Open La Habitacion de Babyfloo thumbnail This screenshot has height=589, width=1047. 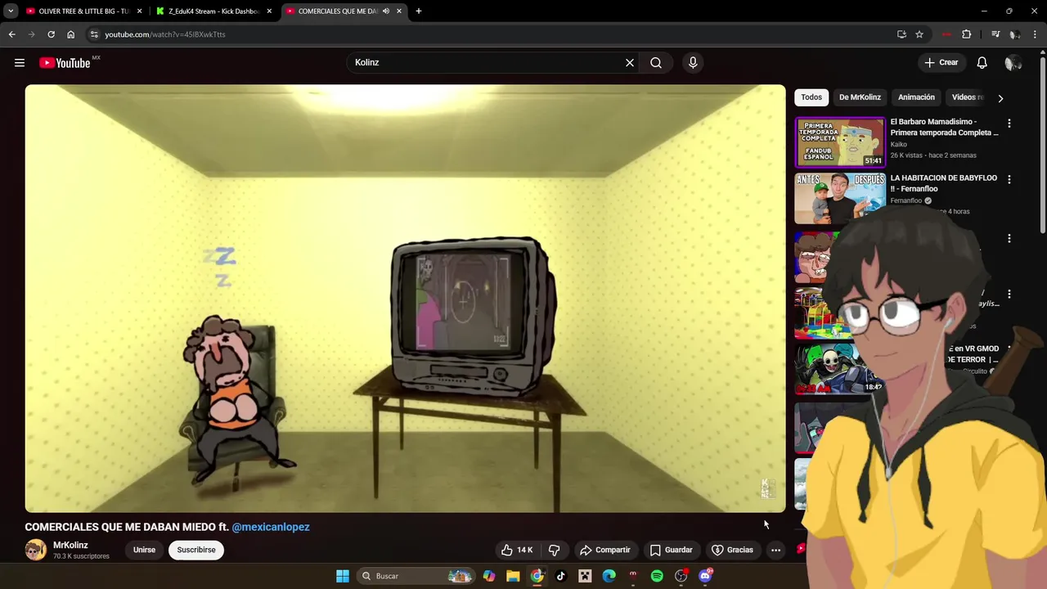click(840, 199)
